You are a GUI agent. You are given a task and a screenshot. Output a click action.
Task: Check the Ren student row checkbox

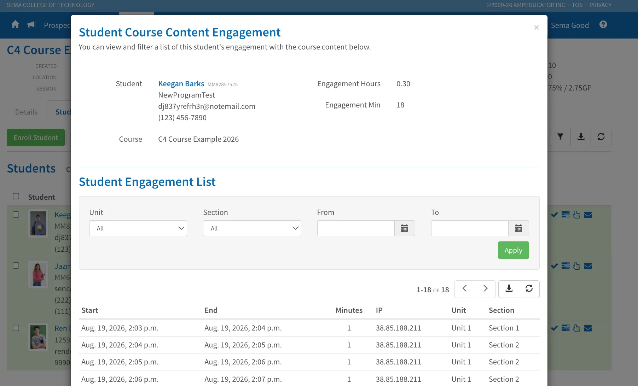pos(16,328)
